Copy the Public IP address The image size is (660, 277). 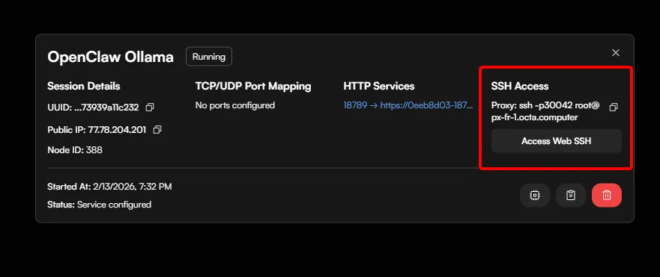[157, 130]
